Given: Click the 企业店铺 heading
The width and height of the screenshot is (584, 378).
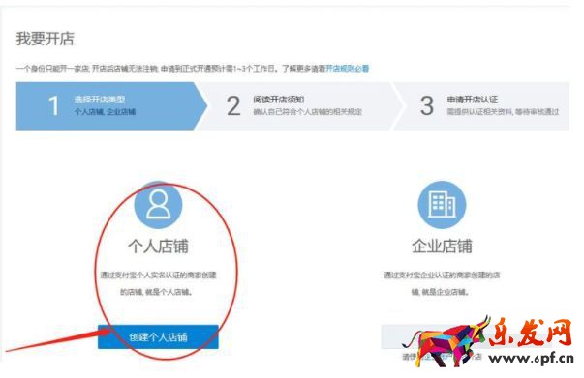Looking at the screenshot, I should [442, 247].
